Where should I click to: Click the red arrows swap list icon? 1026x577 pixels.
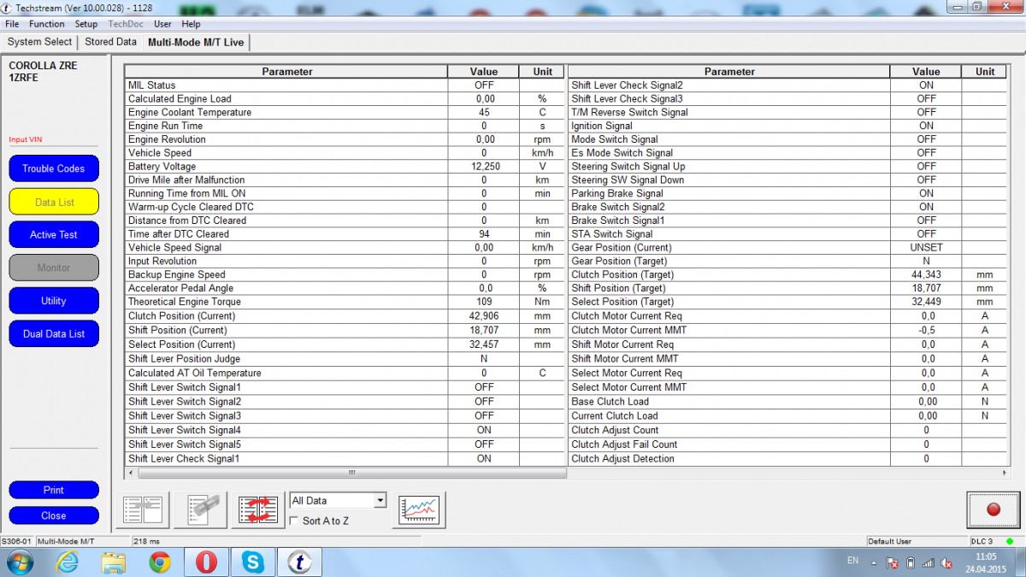[258, 509]
